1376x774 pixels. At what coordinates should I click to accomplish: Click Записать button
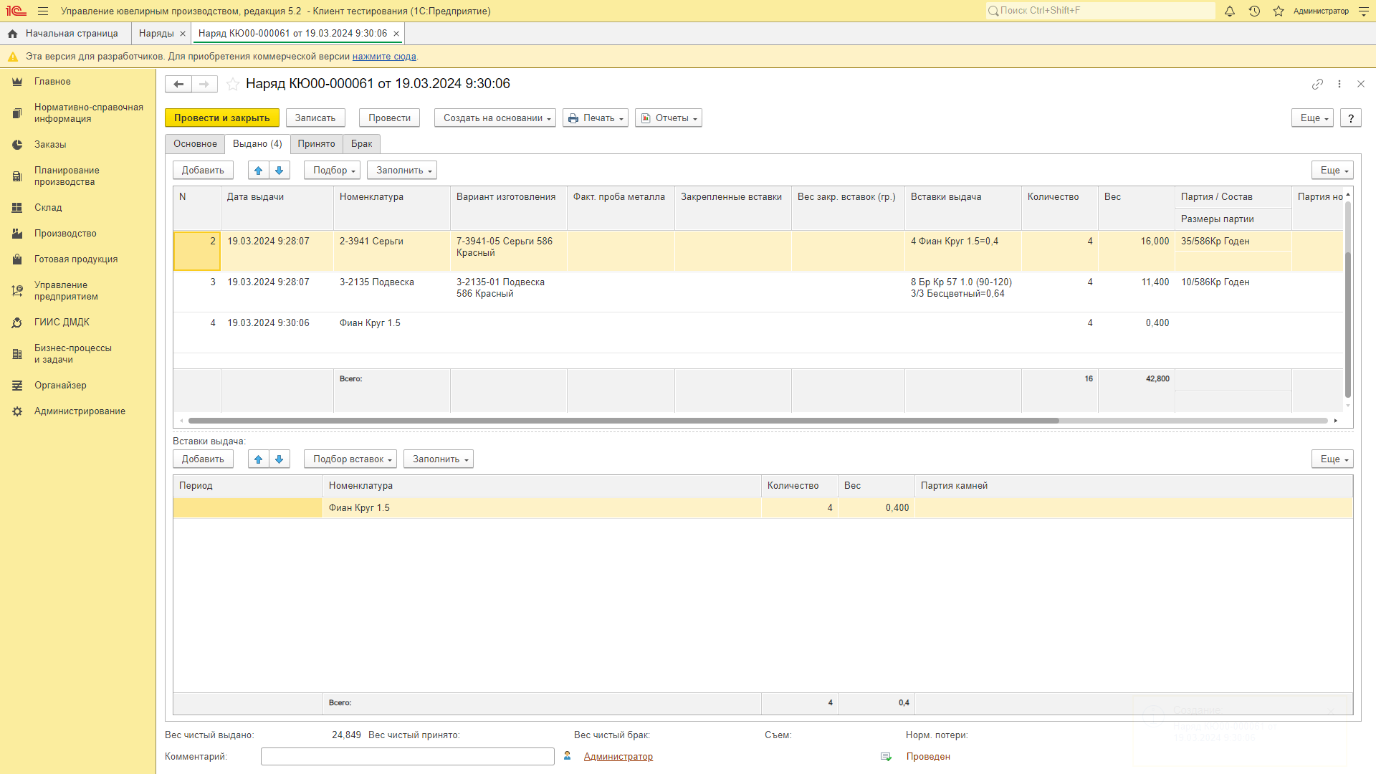[x=315, y=118]
